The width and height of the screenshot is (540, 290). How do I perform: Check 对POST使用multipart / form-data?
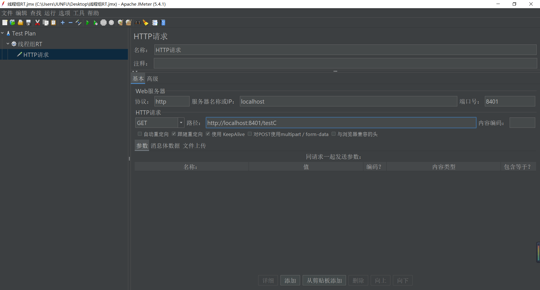coord(250,134)
